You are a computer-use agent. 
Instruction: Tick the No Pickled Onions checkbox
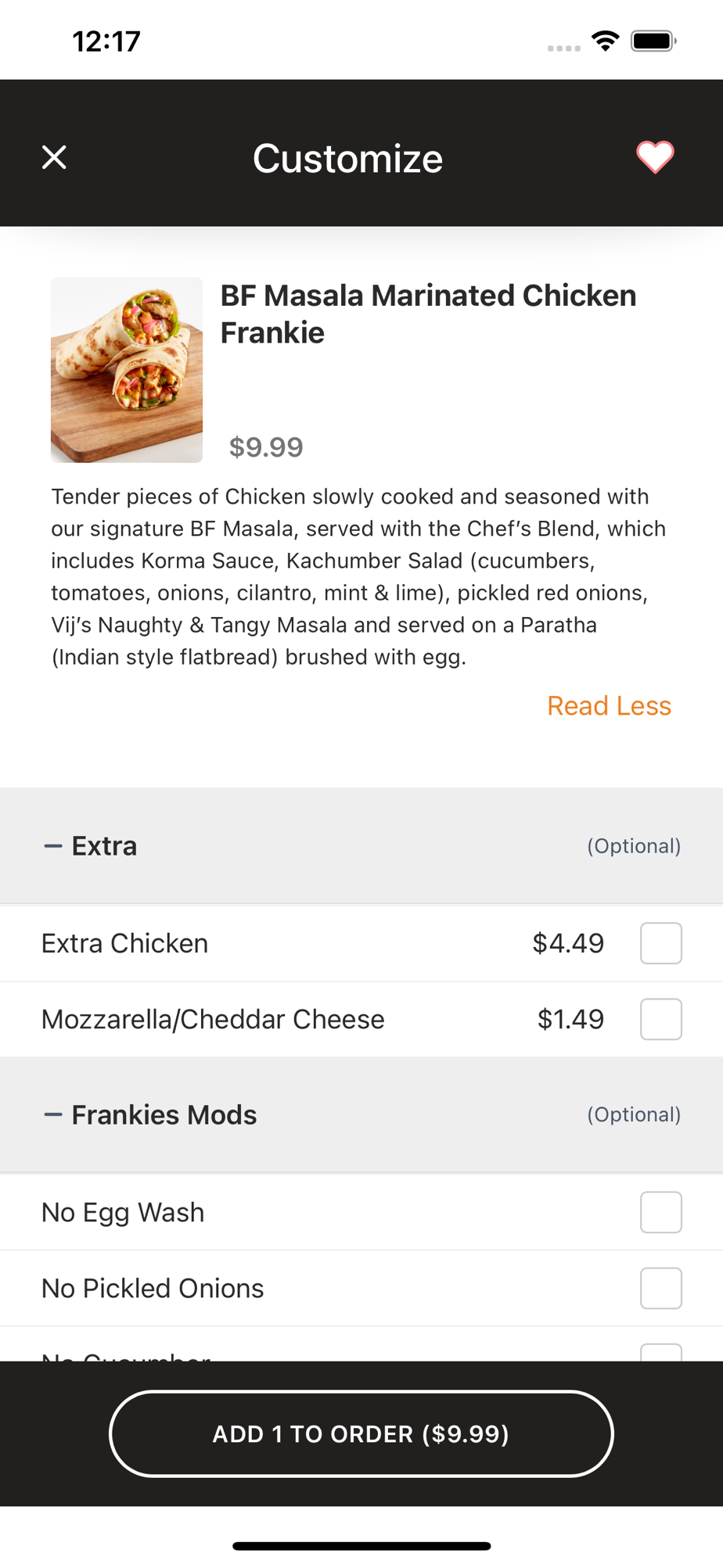pyautogui.click(x=661, y=1288)
